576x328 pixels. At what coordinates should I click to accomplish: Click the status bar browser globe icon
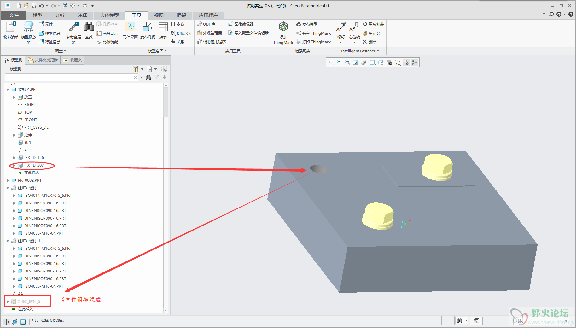point(15,322)
